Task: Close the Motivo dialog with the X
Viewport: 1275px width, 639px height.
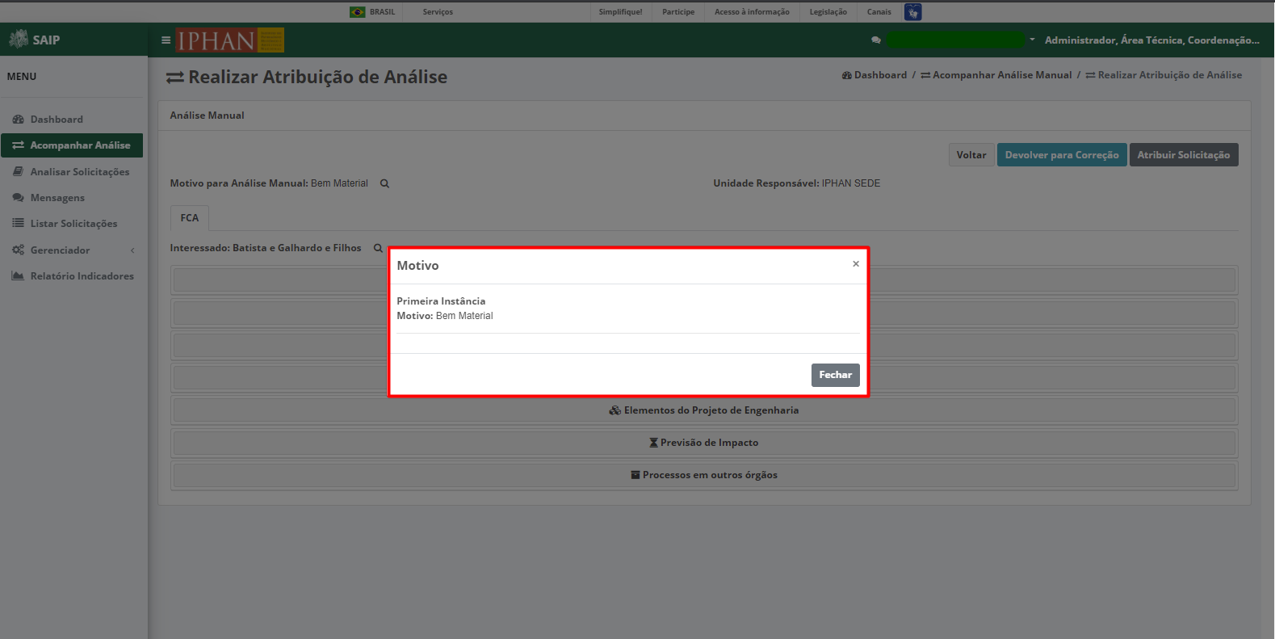Action: [856, 264]
